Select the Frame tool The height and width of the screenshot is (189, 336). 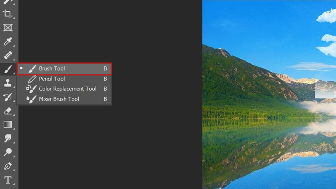(x=8, y=28)
